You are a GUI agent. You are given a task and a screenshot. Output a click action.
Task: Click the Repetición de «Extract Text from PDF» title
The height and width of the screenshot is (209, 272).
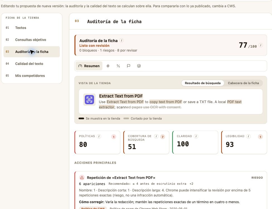[121, 178]
